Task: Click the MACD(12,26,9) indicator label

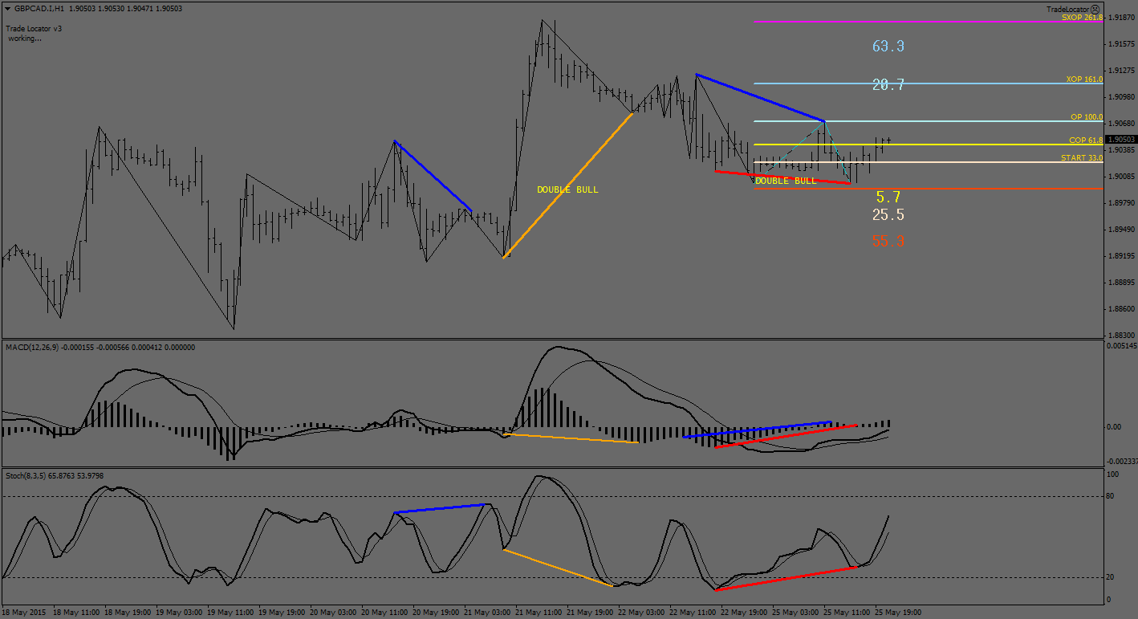Action: click(x=33, y=347)
